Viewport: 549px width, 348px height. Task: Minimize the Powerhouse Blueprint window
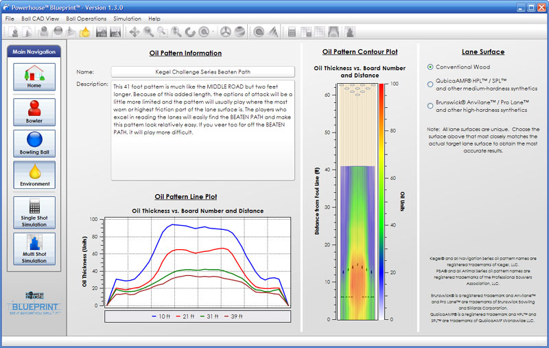[521, 8]
